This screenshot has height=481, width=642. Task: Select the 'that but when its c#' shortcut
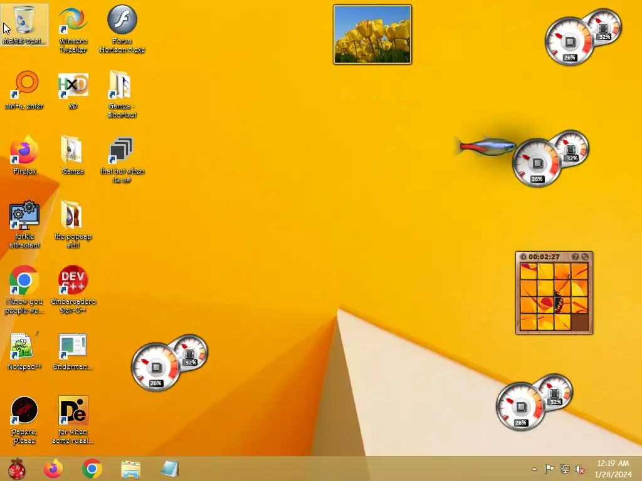click(x=122, y=160)
